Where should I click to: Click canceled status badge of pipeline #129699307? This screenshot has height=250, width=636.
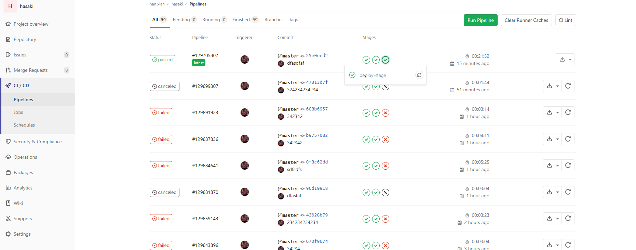pyautogui.click(x=164, y=86)
